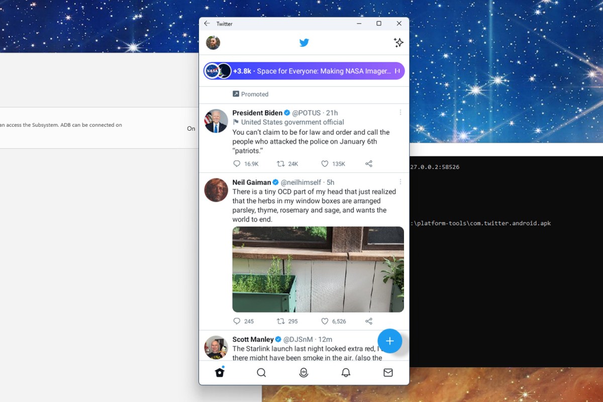Open the NASA avatar in the Spaces bar
The height and width of the screenshot is (402, 603).
coord(212,71)
